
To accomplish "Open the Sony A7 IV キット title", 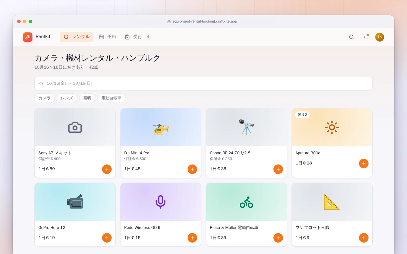I will [x=55, y=153].
